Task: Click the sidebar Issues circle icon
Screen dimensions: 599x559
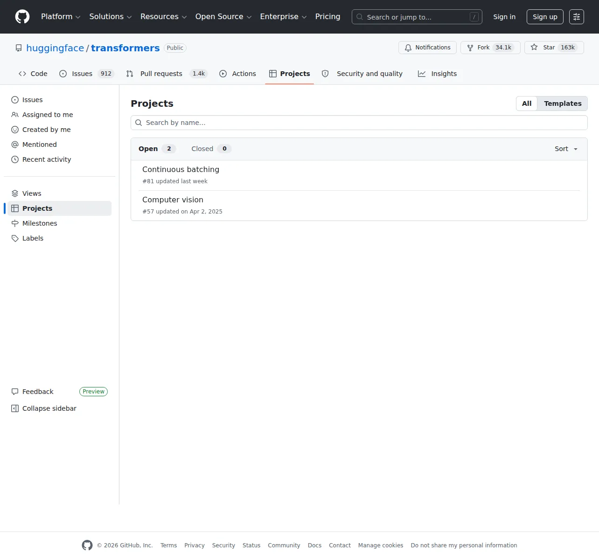Action: pyautogui.click(x=15, y=100)
